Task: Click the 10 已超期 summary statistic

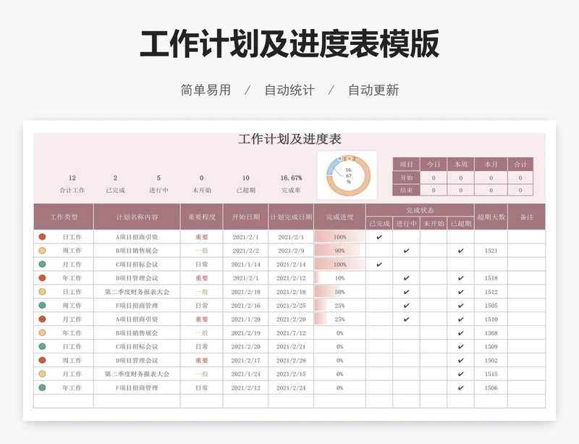Action: tap(246, 184)
